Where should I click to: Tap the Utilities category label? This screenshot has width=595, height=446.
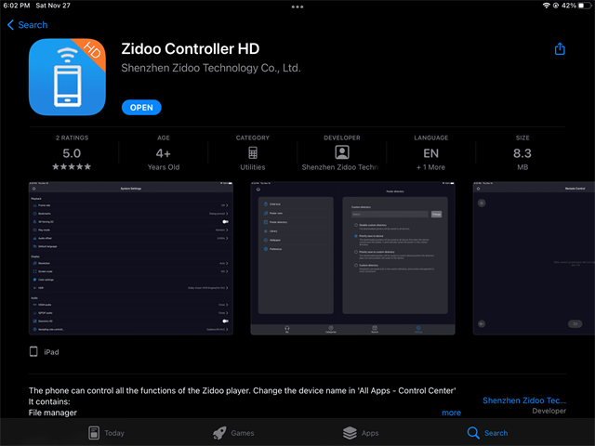pos(253,167)
